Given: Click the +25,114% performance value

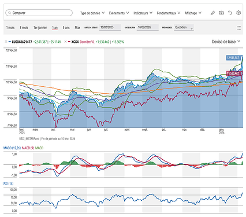Looking at the screenshot, I should pyautogui.click(x=55, y=42).
